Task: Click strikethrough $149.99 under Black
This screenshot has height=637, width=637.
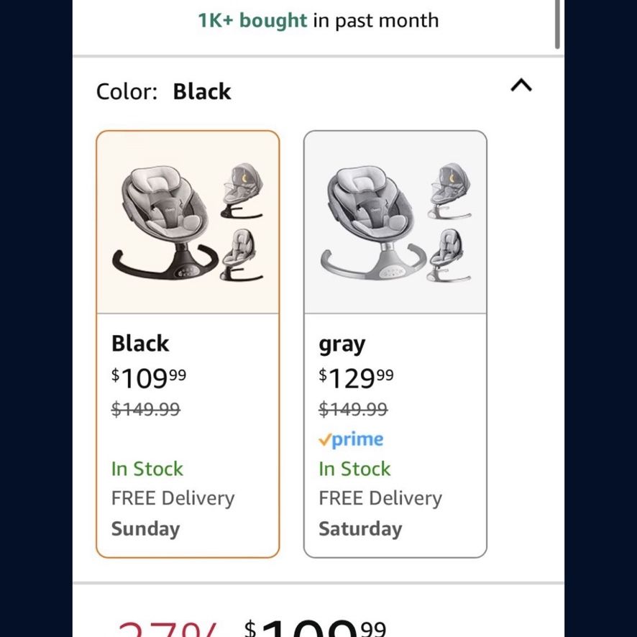Action: coord(145,408)
